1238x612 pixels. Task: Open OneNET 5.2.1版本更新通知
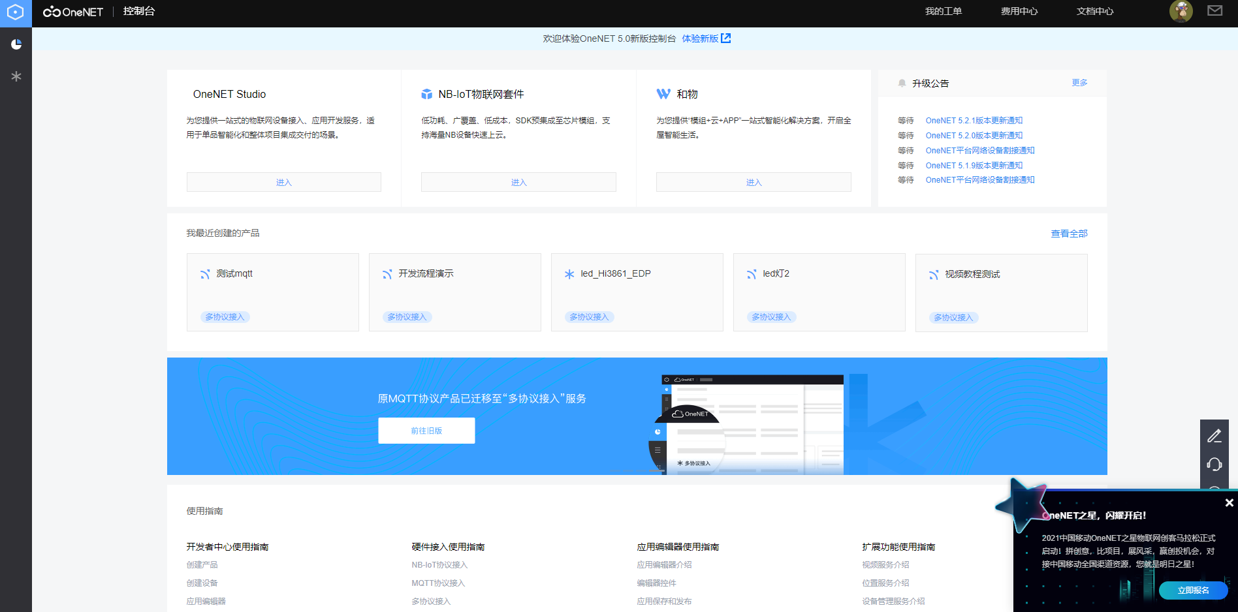[974, 121]
